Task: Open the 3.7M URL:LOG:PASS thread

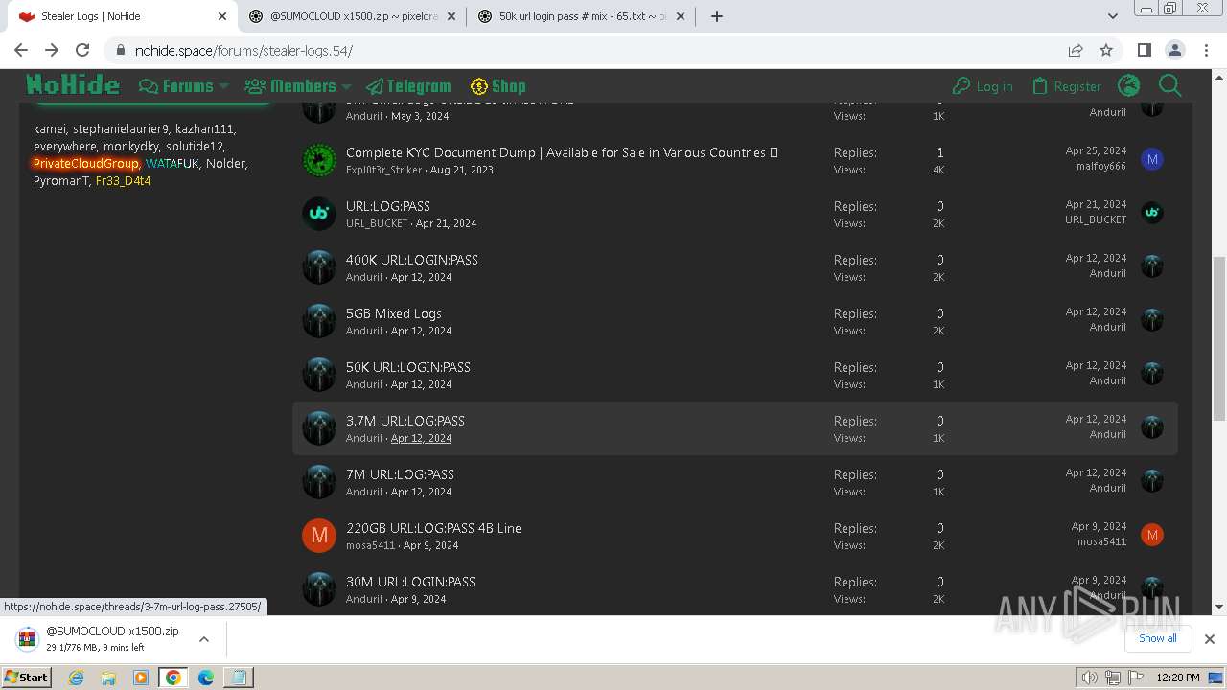Action: click(405, 421)
